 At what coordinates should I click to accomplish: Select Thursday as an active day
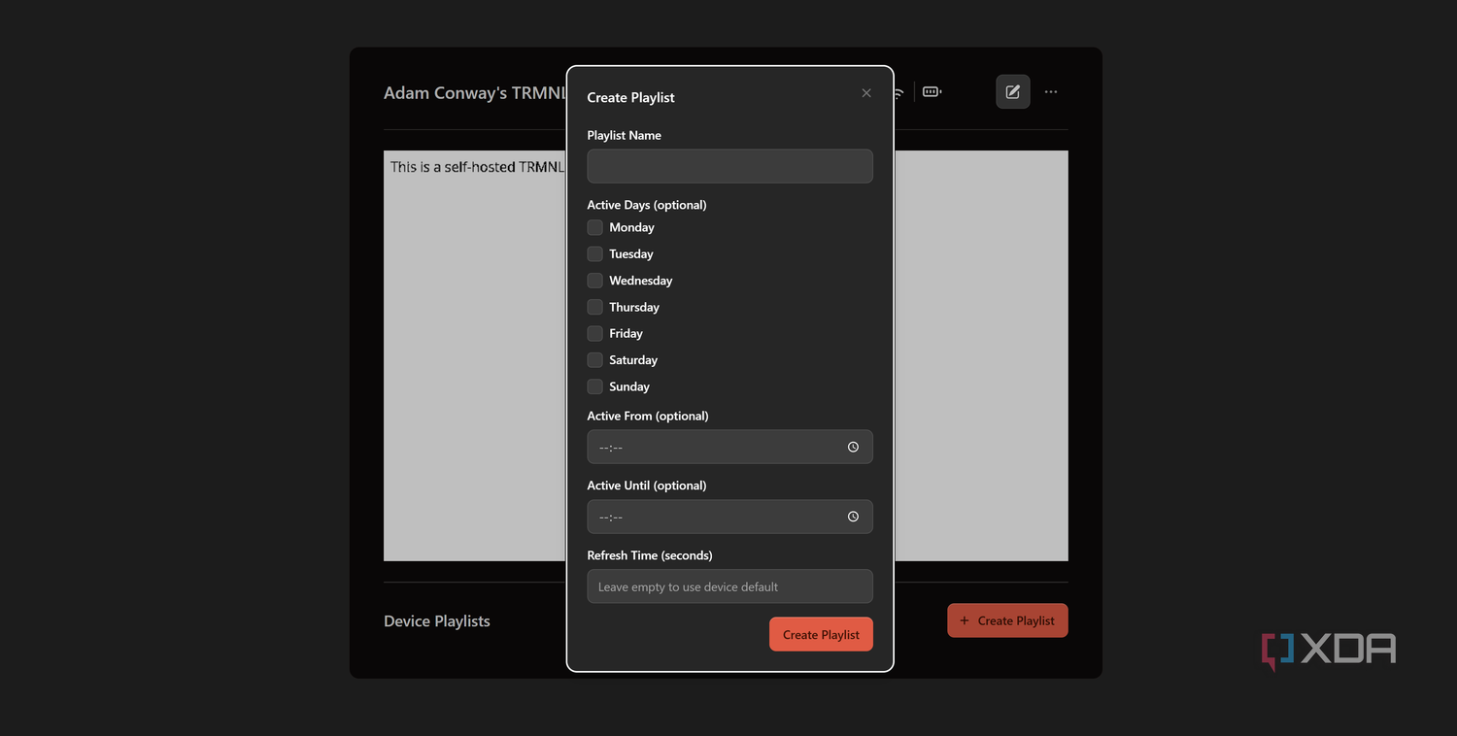(x=595, y=307)
